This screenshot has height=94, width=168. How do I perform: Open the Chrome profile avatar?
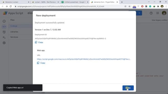pyautogui.click(x=162, y=6)
